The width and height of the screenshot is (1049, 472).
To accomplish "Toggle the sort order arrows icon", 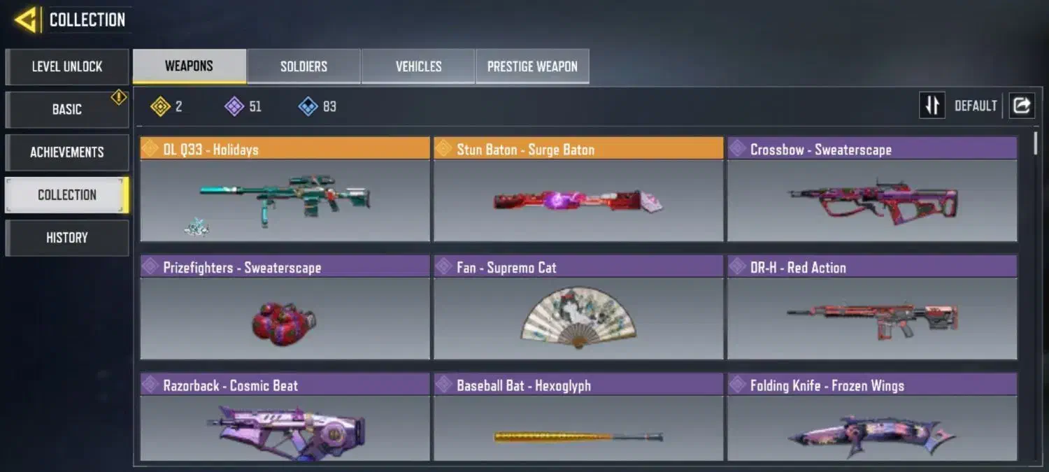I will pos(932,106).
